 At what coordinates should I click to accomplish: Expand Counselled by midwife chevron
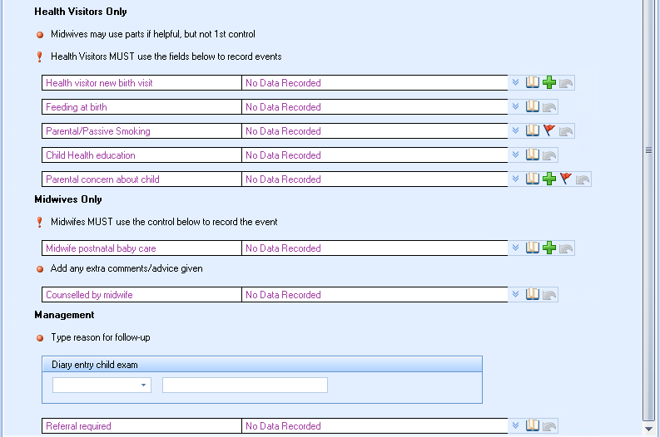[x=516, y=294]
